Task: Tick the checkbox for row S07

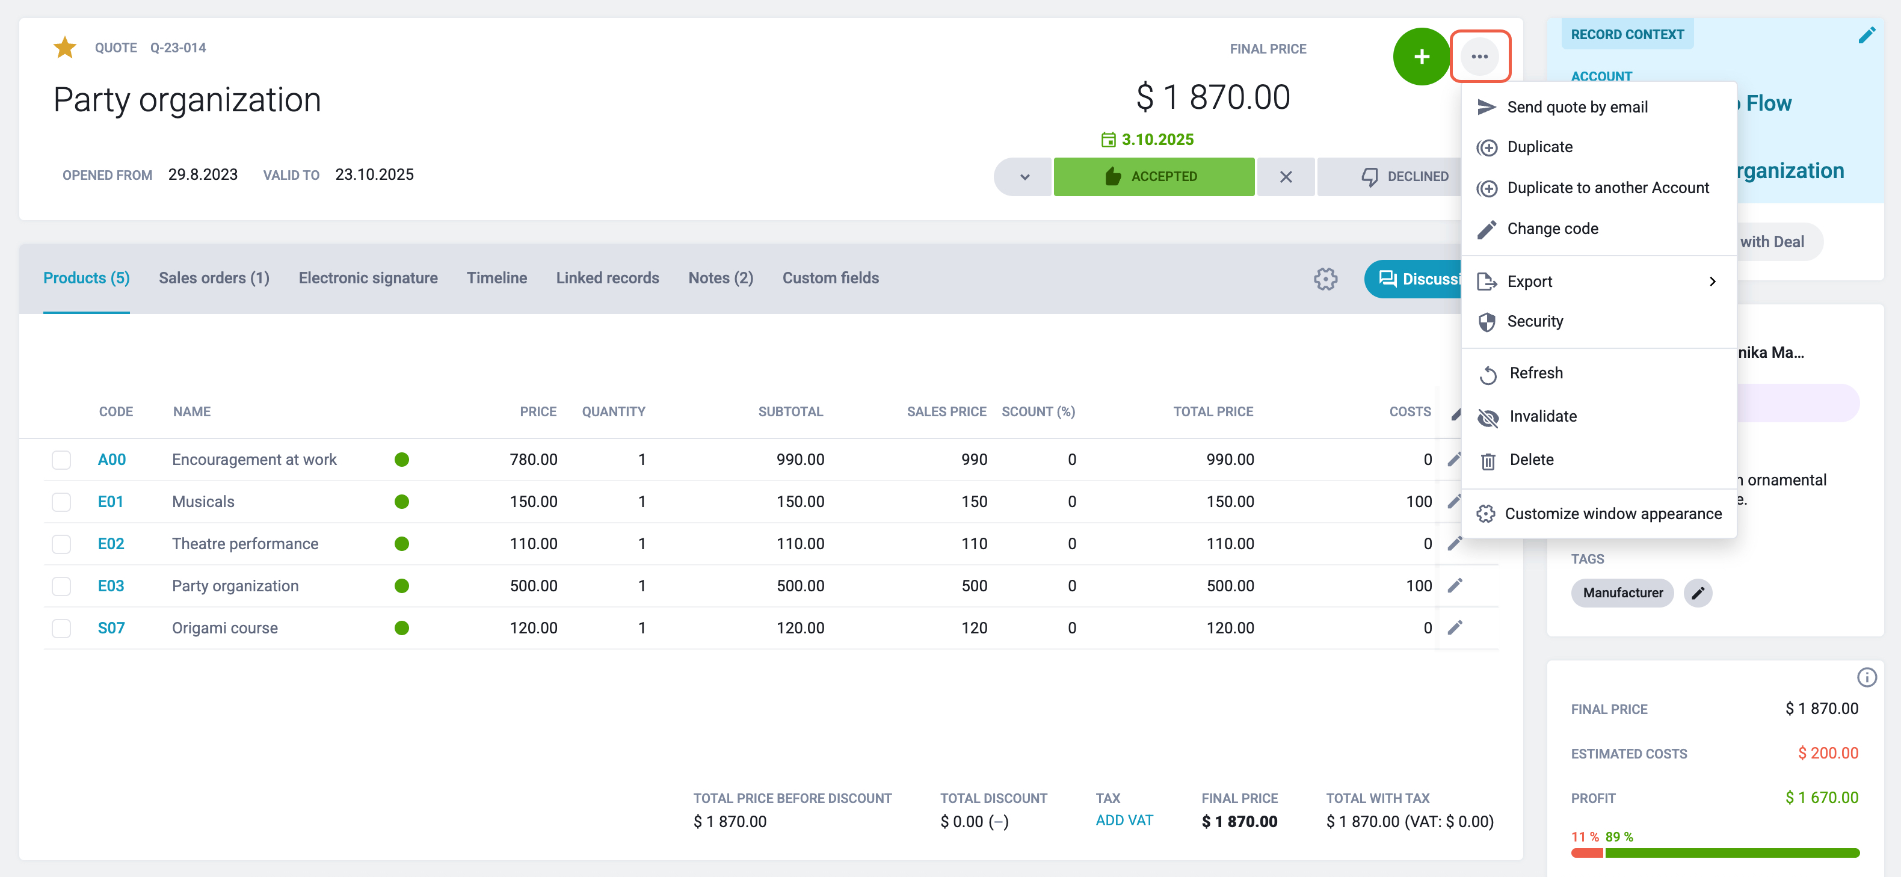Action: 61,628
